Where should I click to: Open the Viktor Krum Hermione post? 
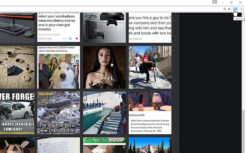150,113
